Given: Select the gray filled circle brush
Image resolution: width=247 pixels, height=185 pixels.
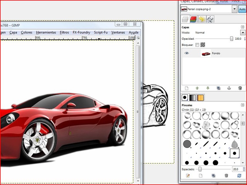Looking at the screenshot, I should 187,144.
